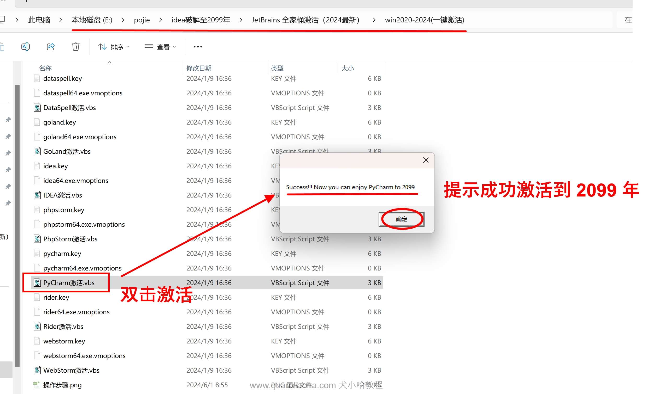The image size is (647, 394).
Task: Click the Rename toolbar icon
Action: pyautogui.click(x=26, y=47)
